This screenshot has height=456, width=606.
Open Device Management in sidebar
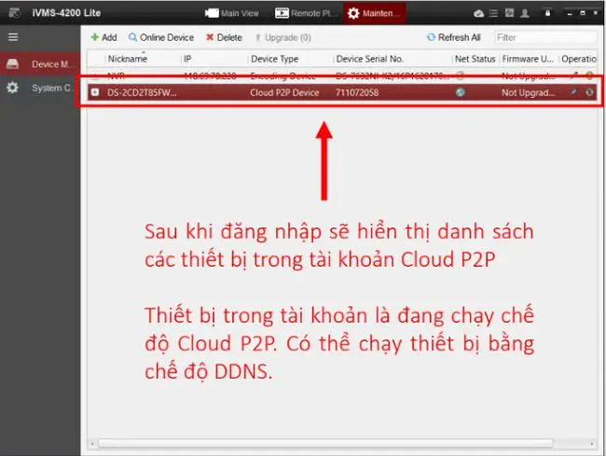click(40, 64)
